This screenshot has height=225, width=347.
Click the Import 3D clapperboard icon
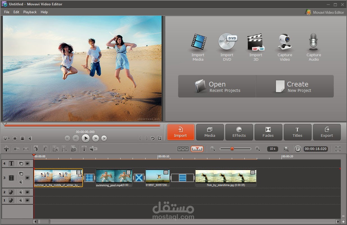pos(256,42)
